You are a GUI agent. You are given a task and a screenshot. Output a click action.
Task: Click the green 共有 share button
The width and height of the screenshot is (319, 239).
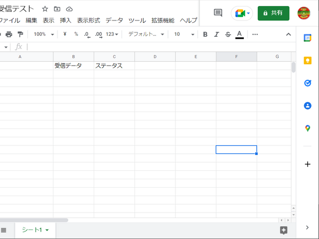click(273, 13)
